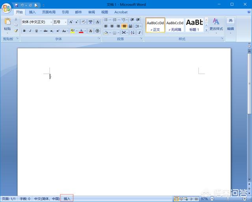Click the Cut scissors icon
252x202 pixels.
point(16,19)
